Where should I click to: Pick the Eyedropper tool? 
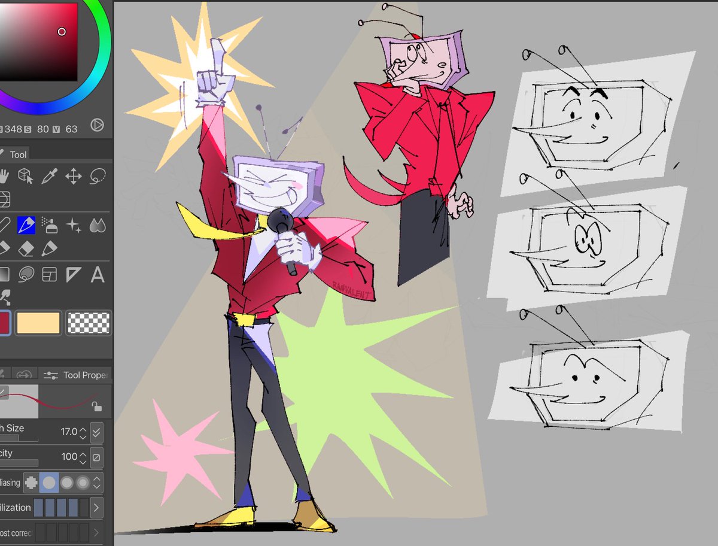click(x=49, y=176)
